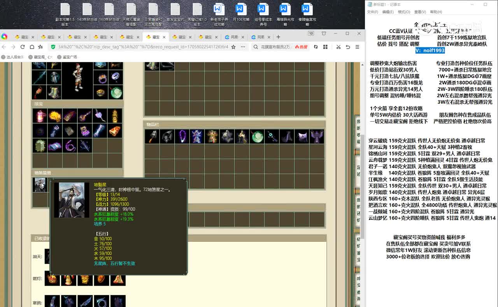Restore closed tab with undo arrow
This screenshot has height=307, width=498.
tap(348, 47)
